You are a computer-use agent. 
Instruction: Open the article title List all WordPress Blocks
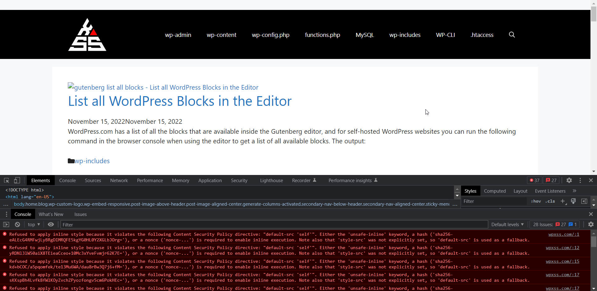(x=180, y=101)
